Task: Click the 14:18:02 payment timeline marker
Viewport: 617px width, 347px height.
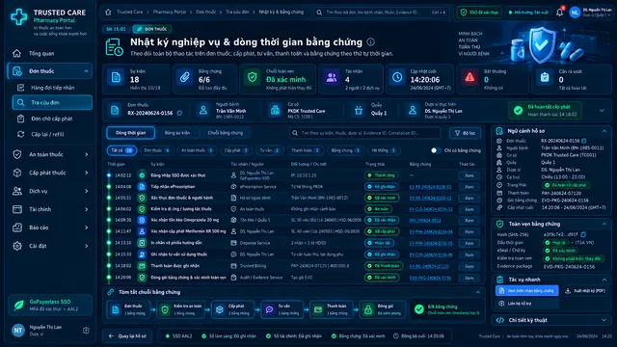Action: 109,266
